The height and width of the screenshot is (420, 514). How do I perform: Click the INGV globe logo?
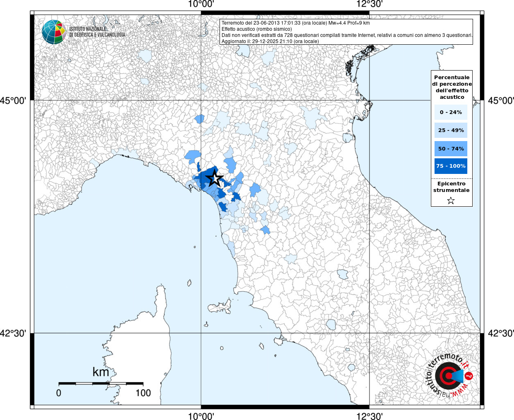(x=54, y=32)
